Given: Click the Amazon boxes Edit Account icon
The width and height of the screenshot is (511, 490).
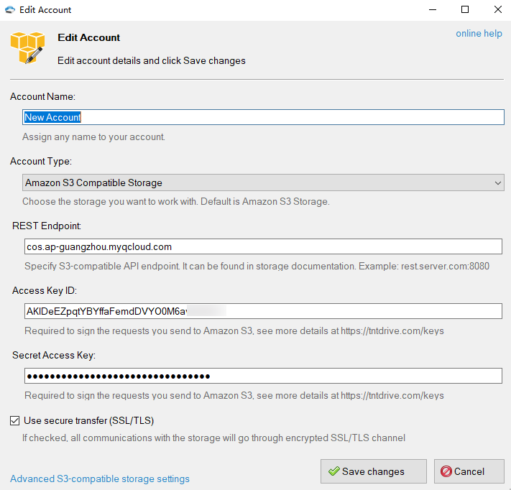Looking at the screenshot, I should click(x=27, y=47).
